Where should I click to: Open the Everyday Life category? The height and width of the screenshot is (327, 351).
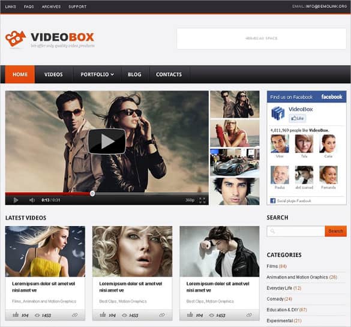pos(279,288)
